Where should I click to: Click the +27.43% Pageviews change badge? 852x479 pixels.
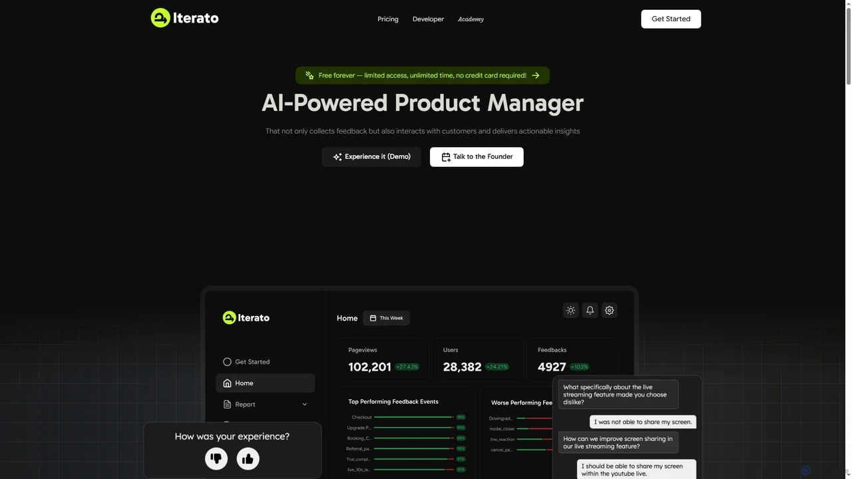click(x=407, y=367)
